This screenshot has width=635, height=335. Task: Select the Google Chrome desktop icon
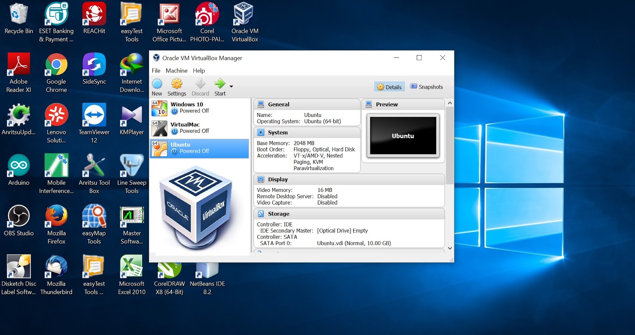pyautogui.click(x=56, y=73)
